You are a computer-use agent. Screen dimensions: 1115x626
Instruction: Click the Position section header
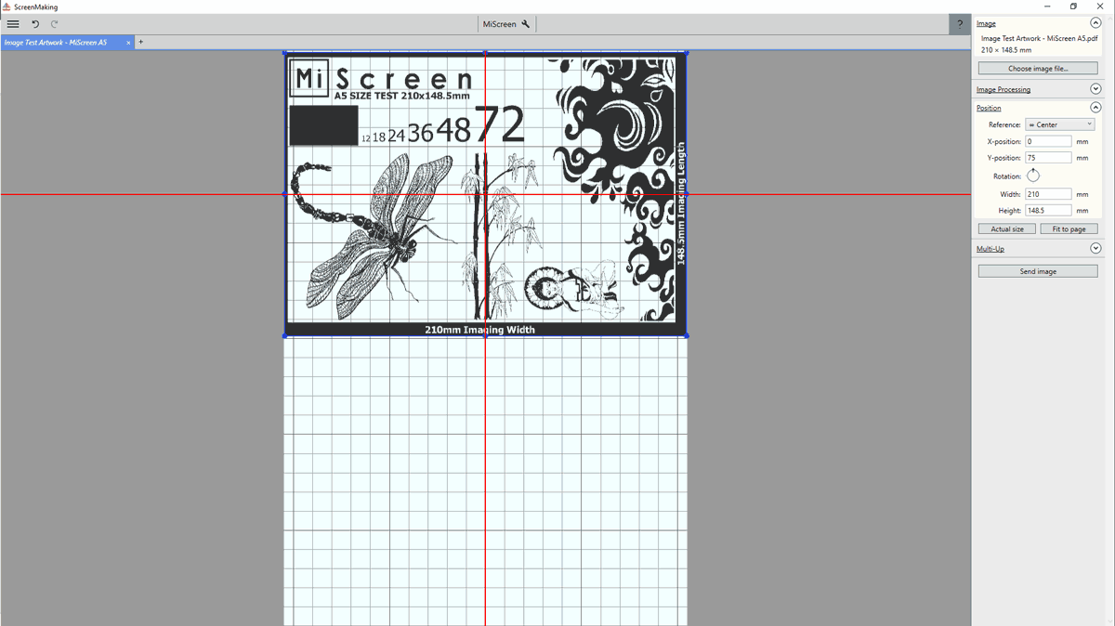989,108
